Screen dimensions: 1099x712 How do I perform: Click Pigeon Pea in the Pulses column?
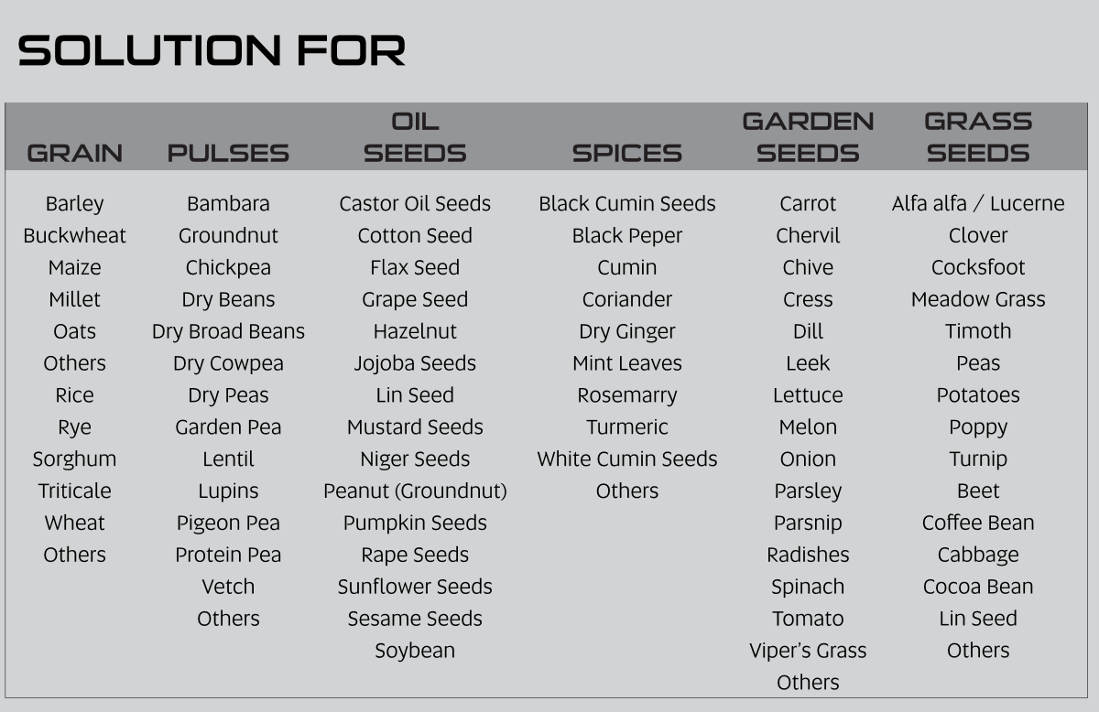[x=228, y=523]
